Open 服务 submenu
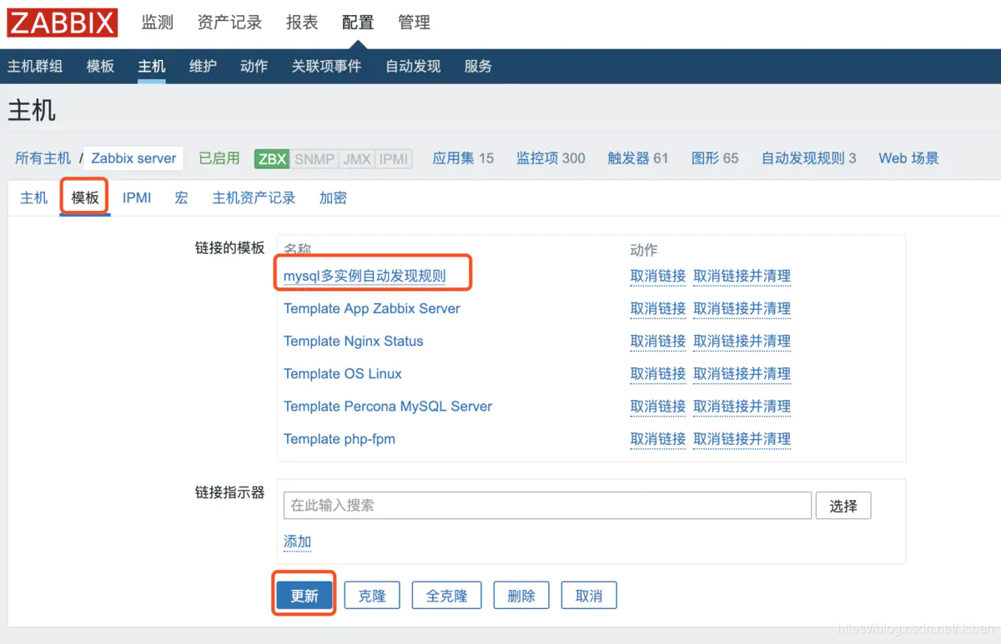The image size is (1001, 644). point(478,66)
